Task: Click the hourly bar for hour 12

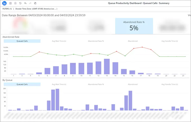Action: 99,68
